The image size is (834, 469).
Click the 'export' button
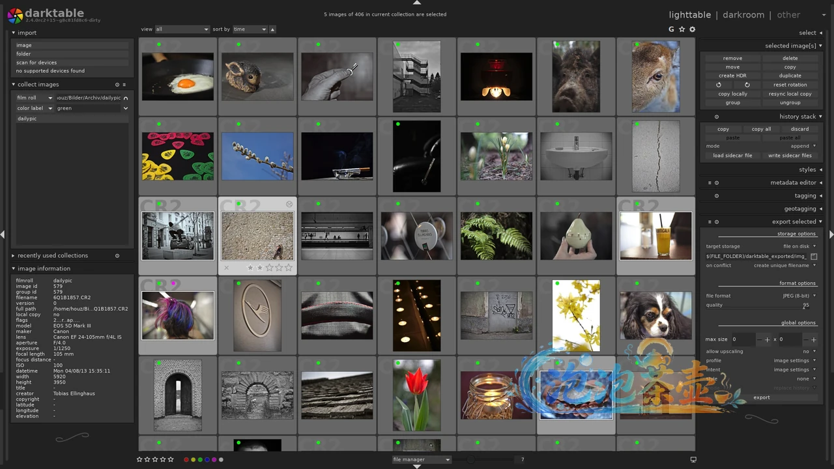762,397
